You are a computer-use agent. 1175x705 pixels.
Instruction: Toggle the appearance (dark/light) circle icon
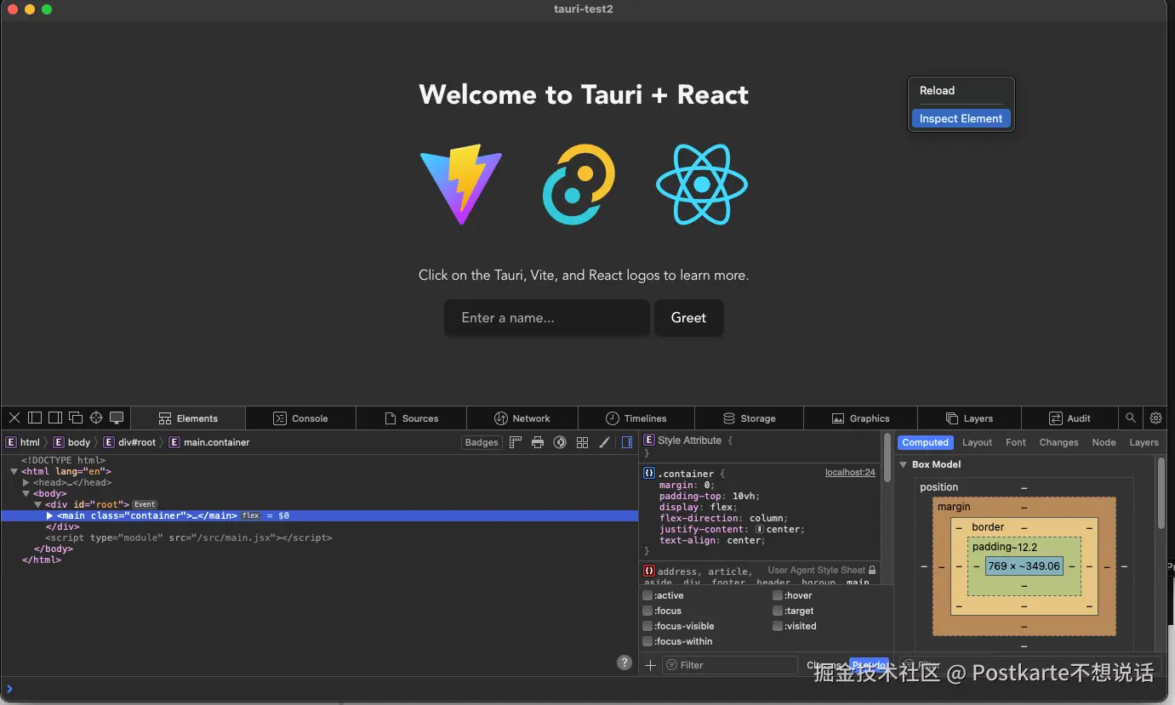(560, 442)
